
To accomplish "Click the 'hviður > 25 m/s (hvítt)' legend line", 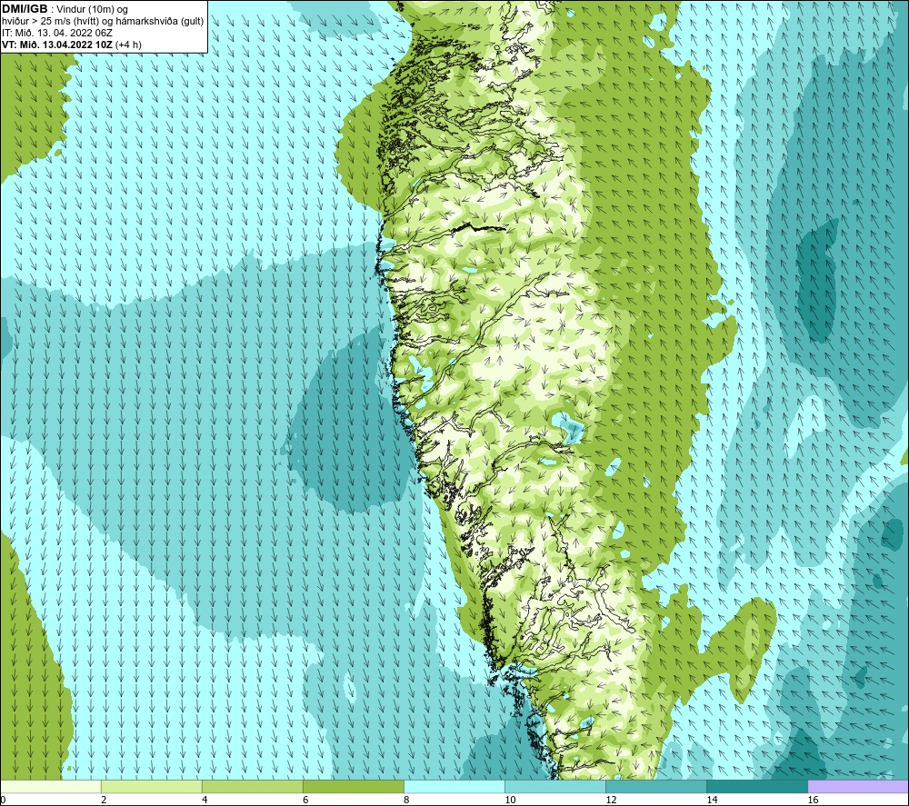I will click(103, 22).
